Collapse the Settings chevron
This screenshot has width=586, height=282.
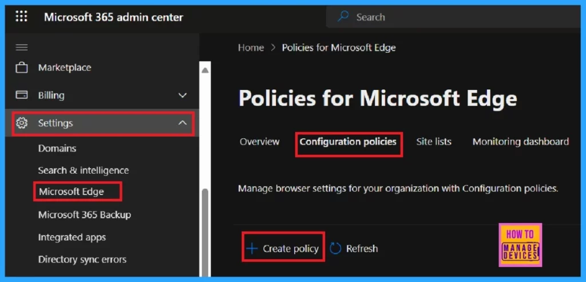[x=183, y=123]
